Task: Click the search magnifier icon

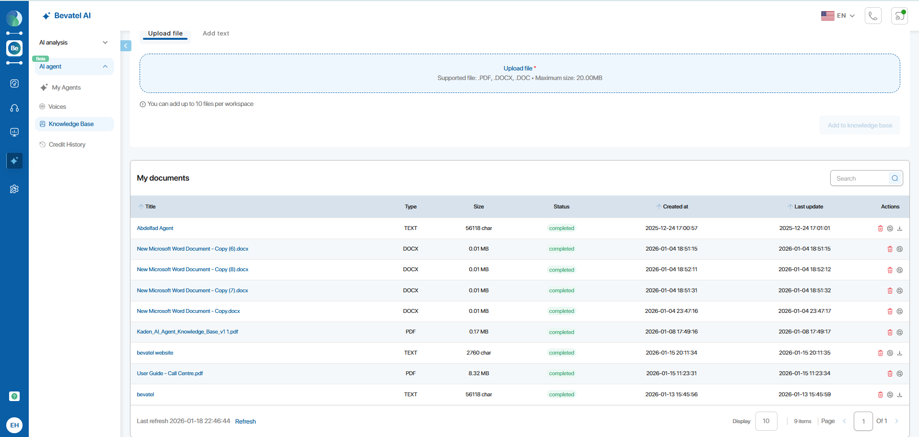Action: coord(895,178)
